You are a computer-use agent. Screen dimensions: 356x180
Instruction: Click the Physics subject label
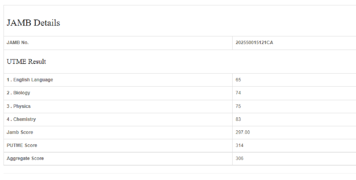[x=22, y=106]
